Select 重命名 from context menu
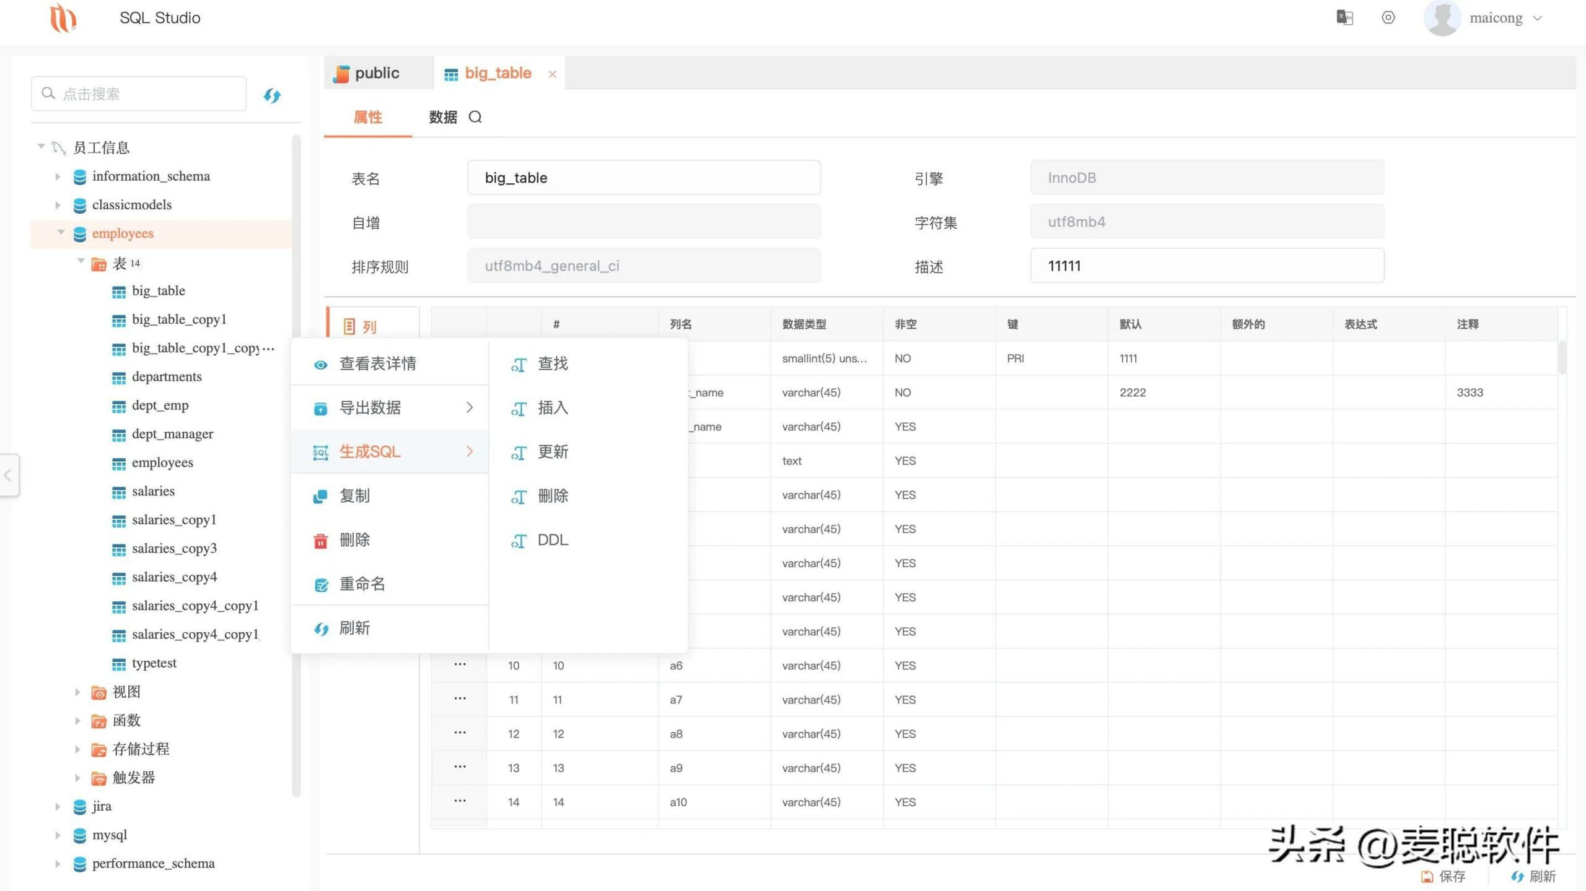Viewport: 1586px width, 891px height. [362, 584]
